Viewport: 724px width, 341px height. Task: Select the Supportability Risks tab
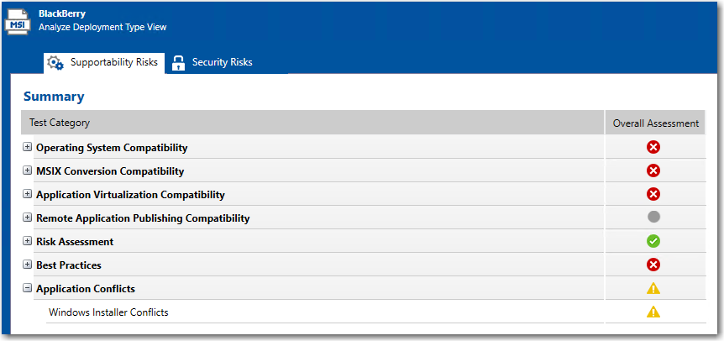click(113, 62)
